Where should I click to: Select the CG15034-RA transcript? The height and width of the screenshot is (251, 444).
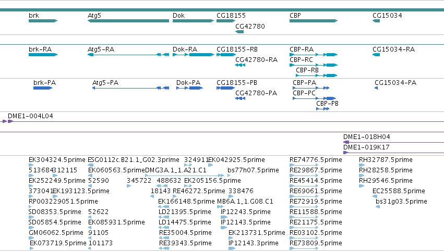click(376, 55)
